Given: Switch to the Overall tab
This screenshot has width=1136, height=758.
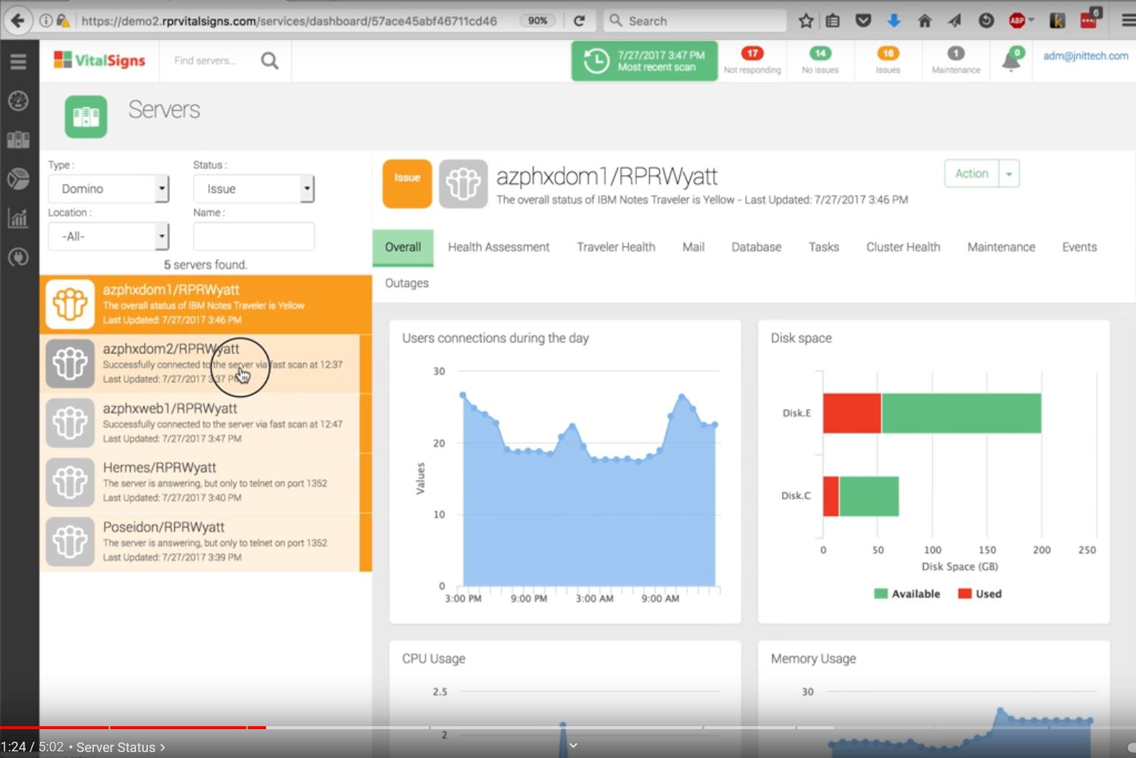Looking at the screenshot, I should pos(403,247).
